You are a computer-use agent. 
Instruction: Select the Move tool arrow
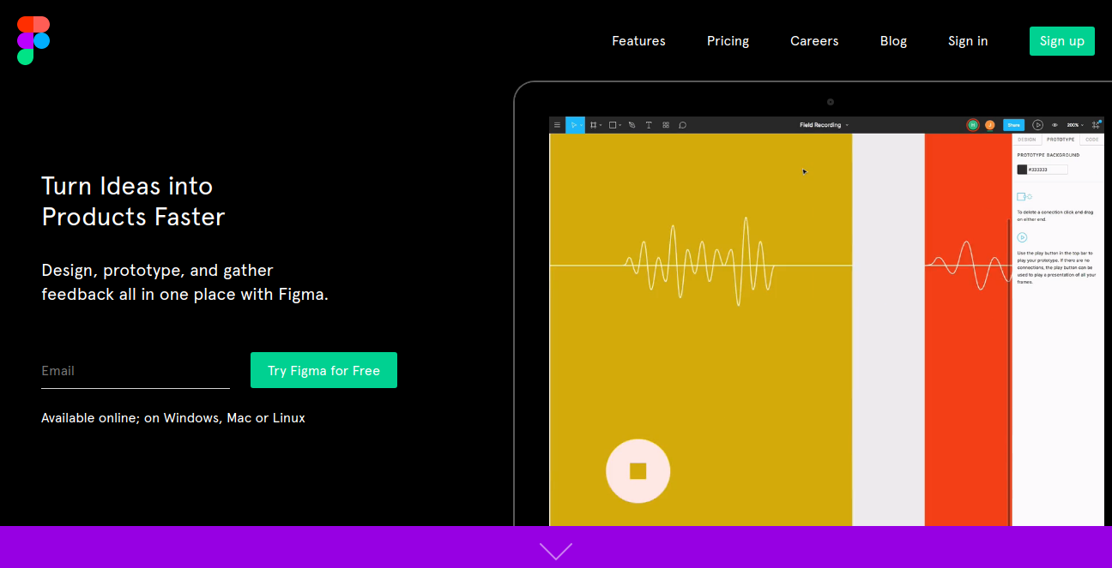point(573,125)
